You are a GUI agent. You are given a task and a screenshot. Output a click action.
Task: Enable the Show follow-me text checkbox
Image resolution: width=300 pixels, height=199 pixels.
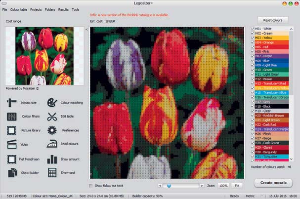coord(90,186)
